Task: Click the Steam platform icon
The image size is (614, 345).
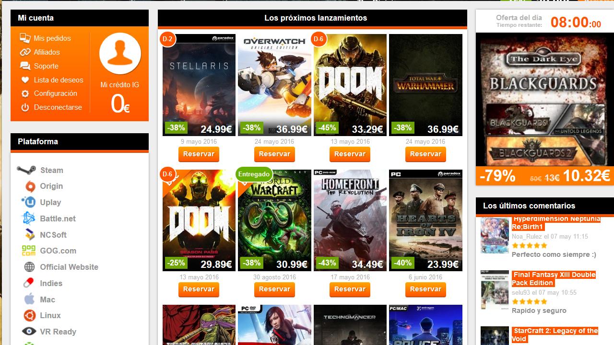Action: (x=26, y=170)
